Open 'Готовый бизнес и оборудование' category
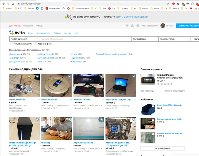Image resolution: width=199 pixels, height=156 pixels. point(111,54)
